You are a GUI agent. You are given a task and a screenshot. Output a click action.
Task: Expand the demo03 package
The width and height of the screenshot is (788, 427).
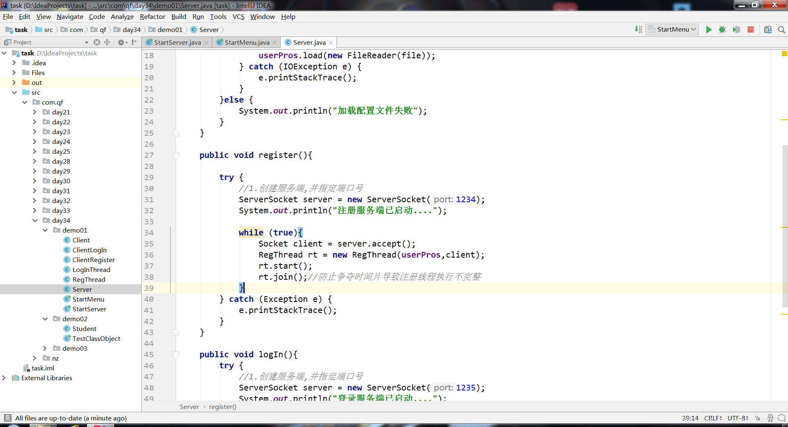[45, 348]
